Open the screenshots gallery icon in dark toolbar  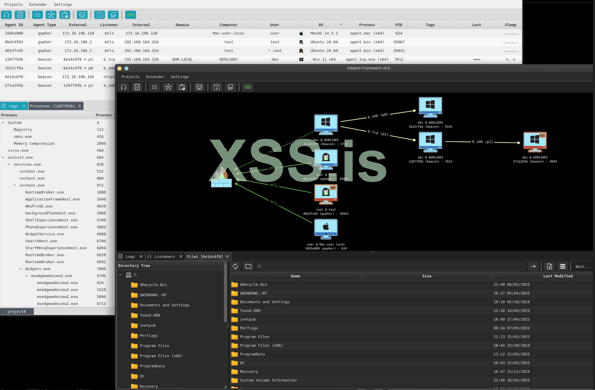(230, 87)
